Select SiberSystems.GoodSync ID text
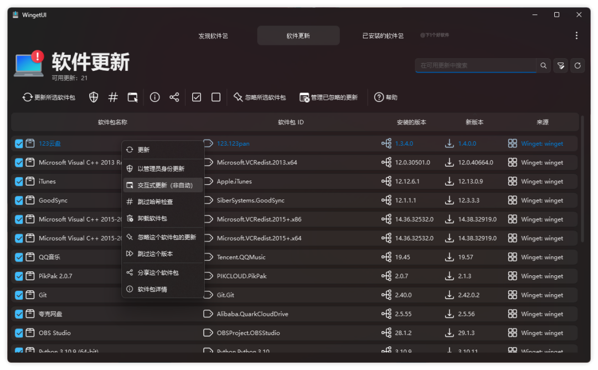Image resolution: width=598 pixels, height=370 pixels. pyautogui.click(x=251, y=201)
